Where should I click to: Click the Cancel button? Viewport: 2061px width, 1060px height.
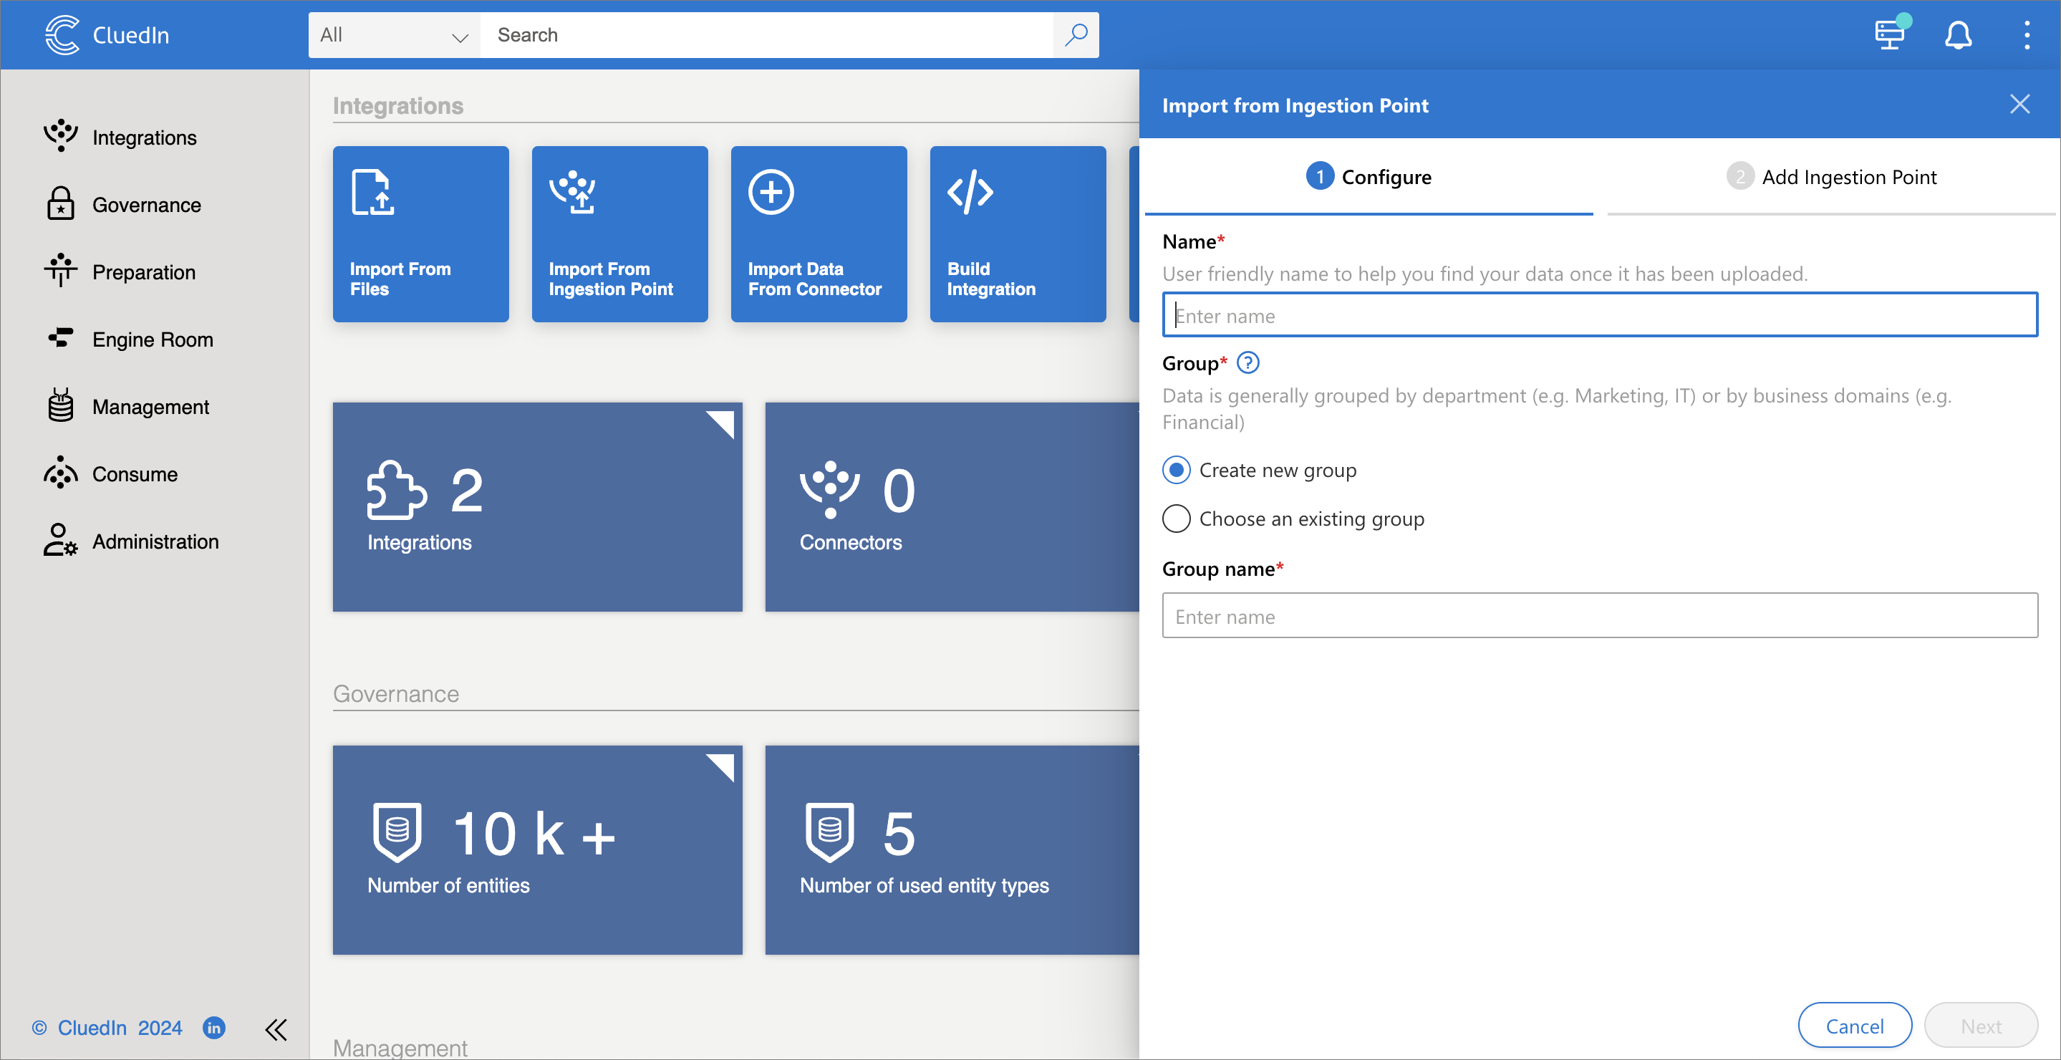1854,1026
